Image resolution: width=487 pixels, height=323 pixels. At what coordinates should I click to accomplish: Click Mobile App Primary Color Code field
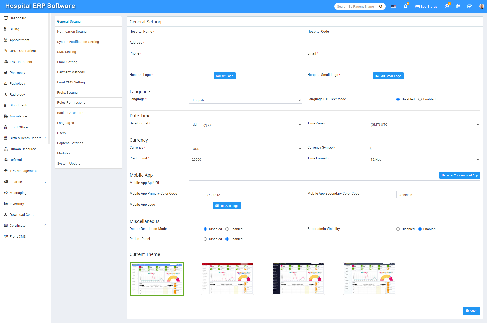[253, 195]
